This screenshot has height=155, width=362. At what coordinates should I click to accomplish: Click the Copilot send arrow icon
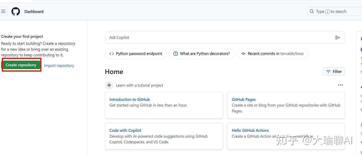tap(338, 38)
